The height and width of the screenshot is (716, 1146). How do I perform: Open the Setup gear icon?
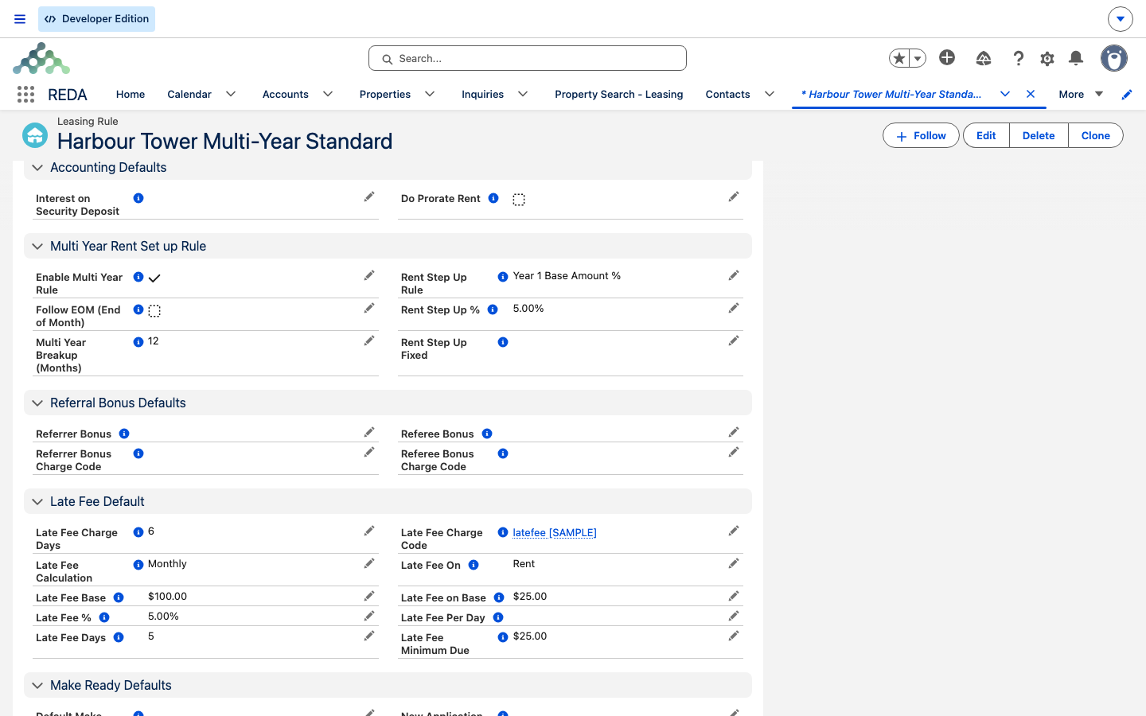[1047, 58]
